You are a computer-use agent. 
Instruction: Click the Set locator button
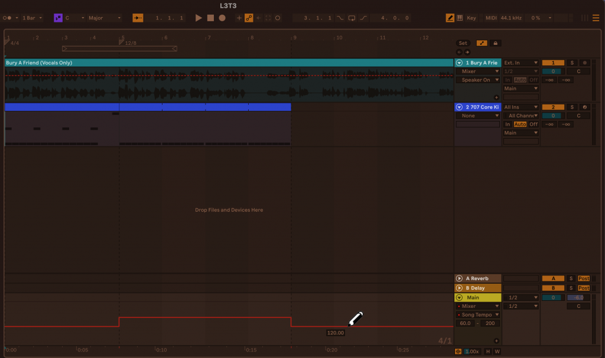pyautogui.click(x=463, y=43)
